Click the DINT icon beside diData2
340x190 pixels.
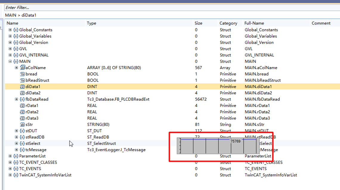coord(22,93)
